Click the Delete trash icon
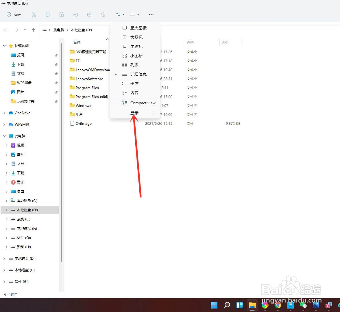 point(103,14)
